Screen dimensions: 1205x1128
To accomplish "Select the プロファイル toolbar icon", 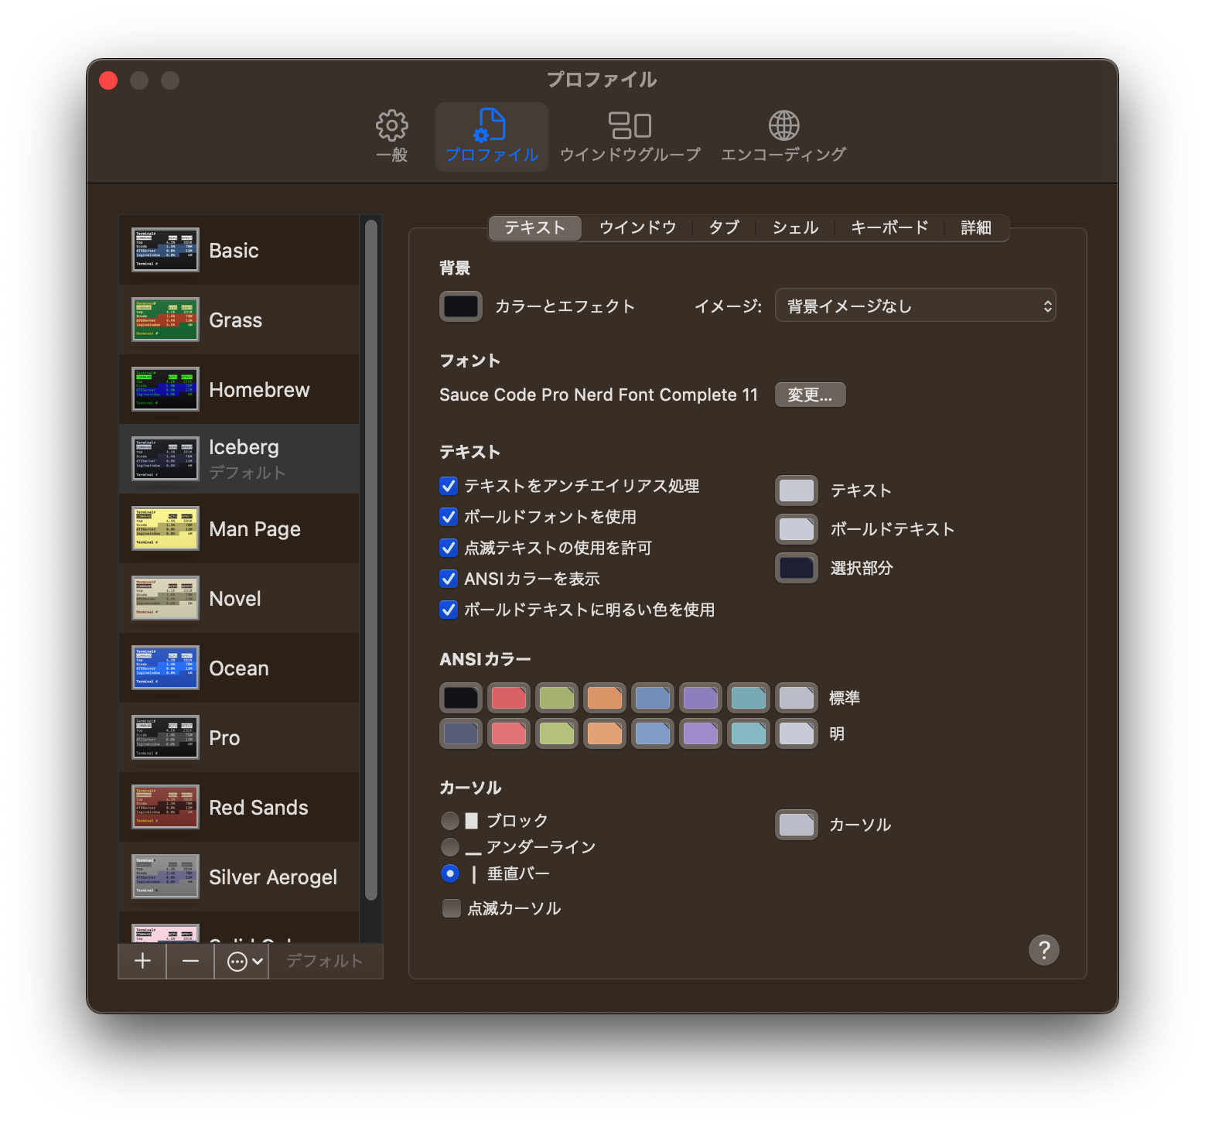I will 492,135.
